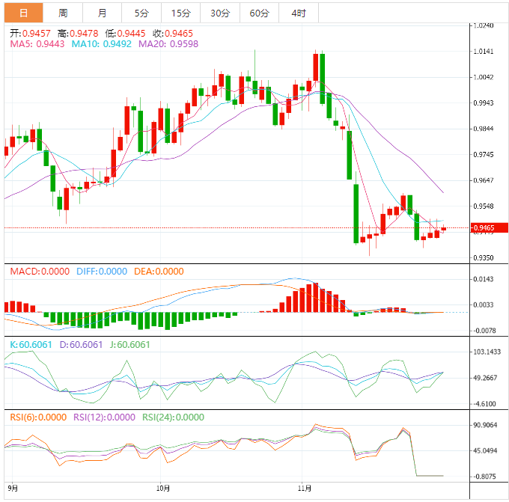Click the 0.9943 price axis label

click(x=484, y=102)
